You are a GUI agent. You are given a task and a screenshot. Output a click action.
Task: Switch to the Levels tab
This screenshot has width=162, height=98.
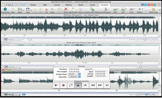(x=57, y=5)
